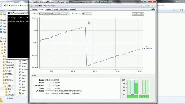Select CONEXAN folder in Explorer tree
Screen dimensions: 185x104
[x=10, y=68]
